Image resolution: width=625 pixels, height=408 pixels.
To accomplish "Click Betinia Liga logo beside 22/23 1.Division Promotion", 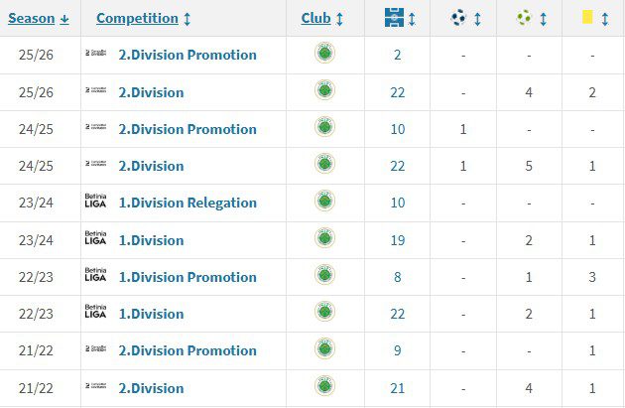I will click(95, 277).
